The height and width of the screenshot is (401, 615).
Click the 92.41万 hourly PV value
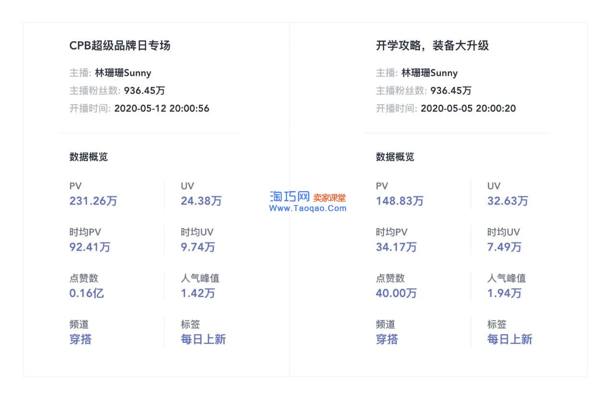pos(90,247)
